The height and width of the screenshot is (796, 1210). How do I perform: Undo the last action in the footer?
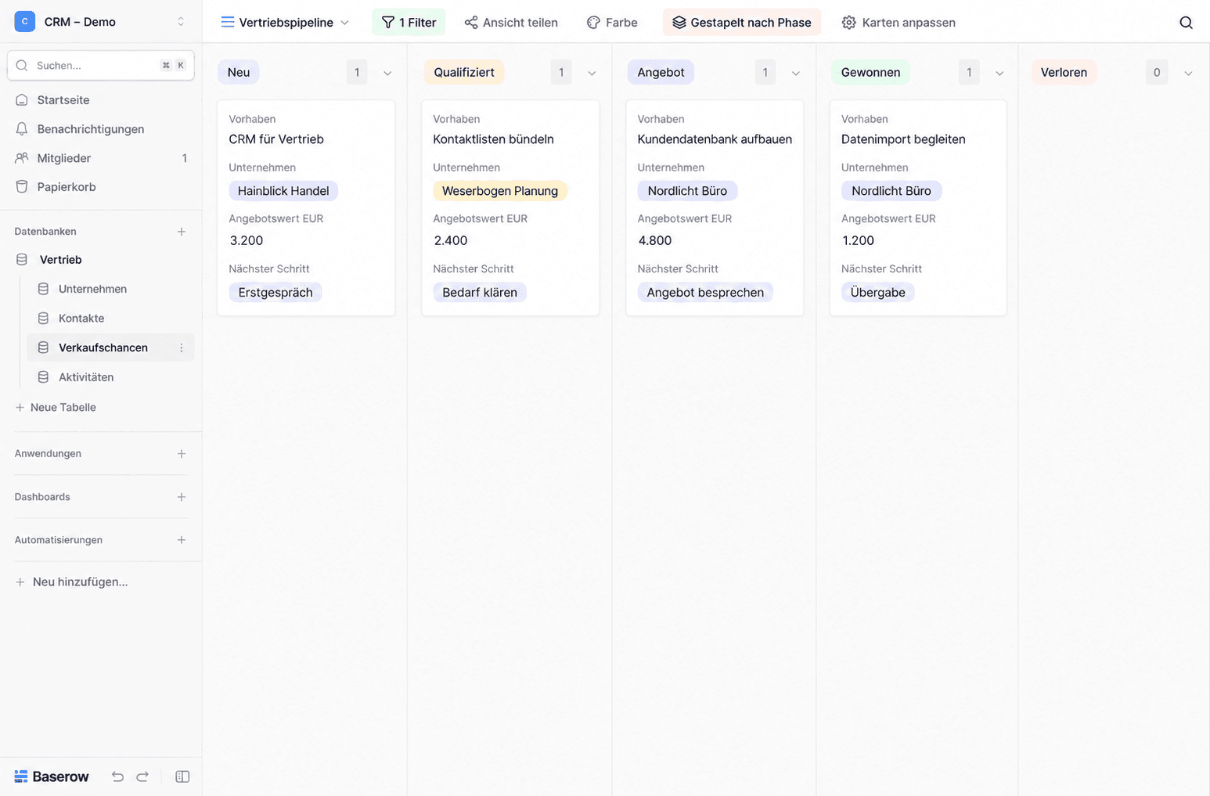pos(117,776)
